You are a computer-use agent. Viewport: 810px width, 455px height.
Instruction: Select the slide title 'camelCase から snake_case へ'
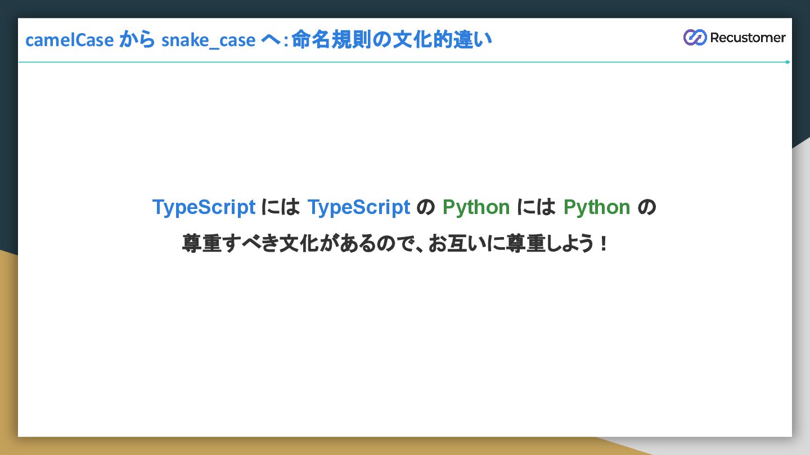(x=154, y=40)
